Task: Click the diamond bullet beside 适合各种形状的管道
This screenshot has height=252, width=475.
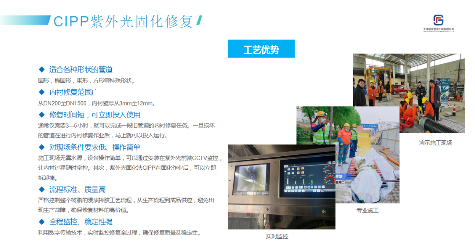Action: (x=42, y=69)
